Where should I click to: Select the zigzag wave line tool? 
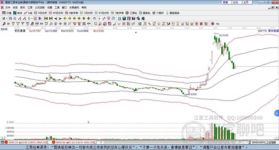(x=119, y=24)
